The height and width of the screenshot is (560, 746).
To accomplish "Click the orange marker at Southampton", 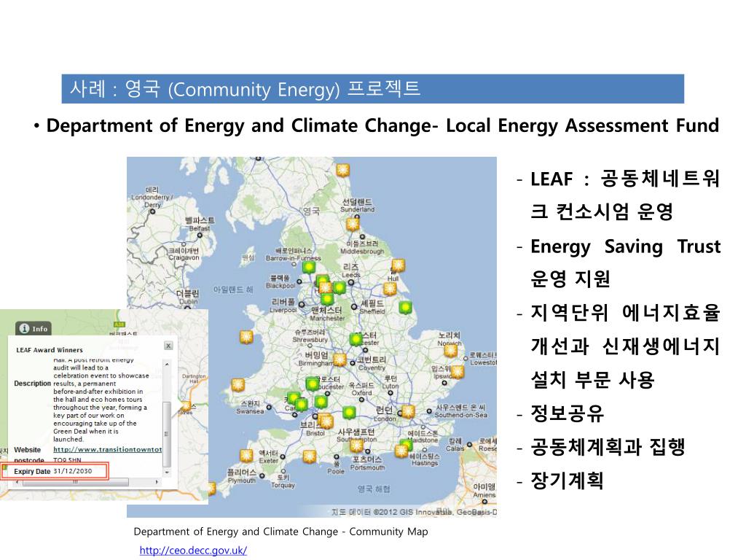I will pos(356,446).
